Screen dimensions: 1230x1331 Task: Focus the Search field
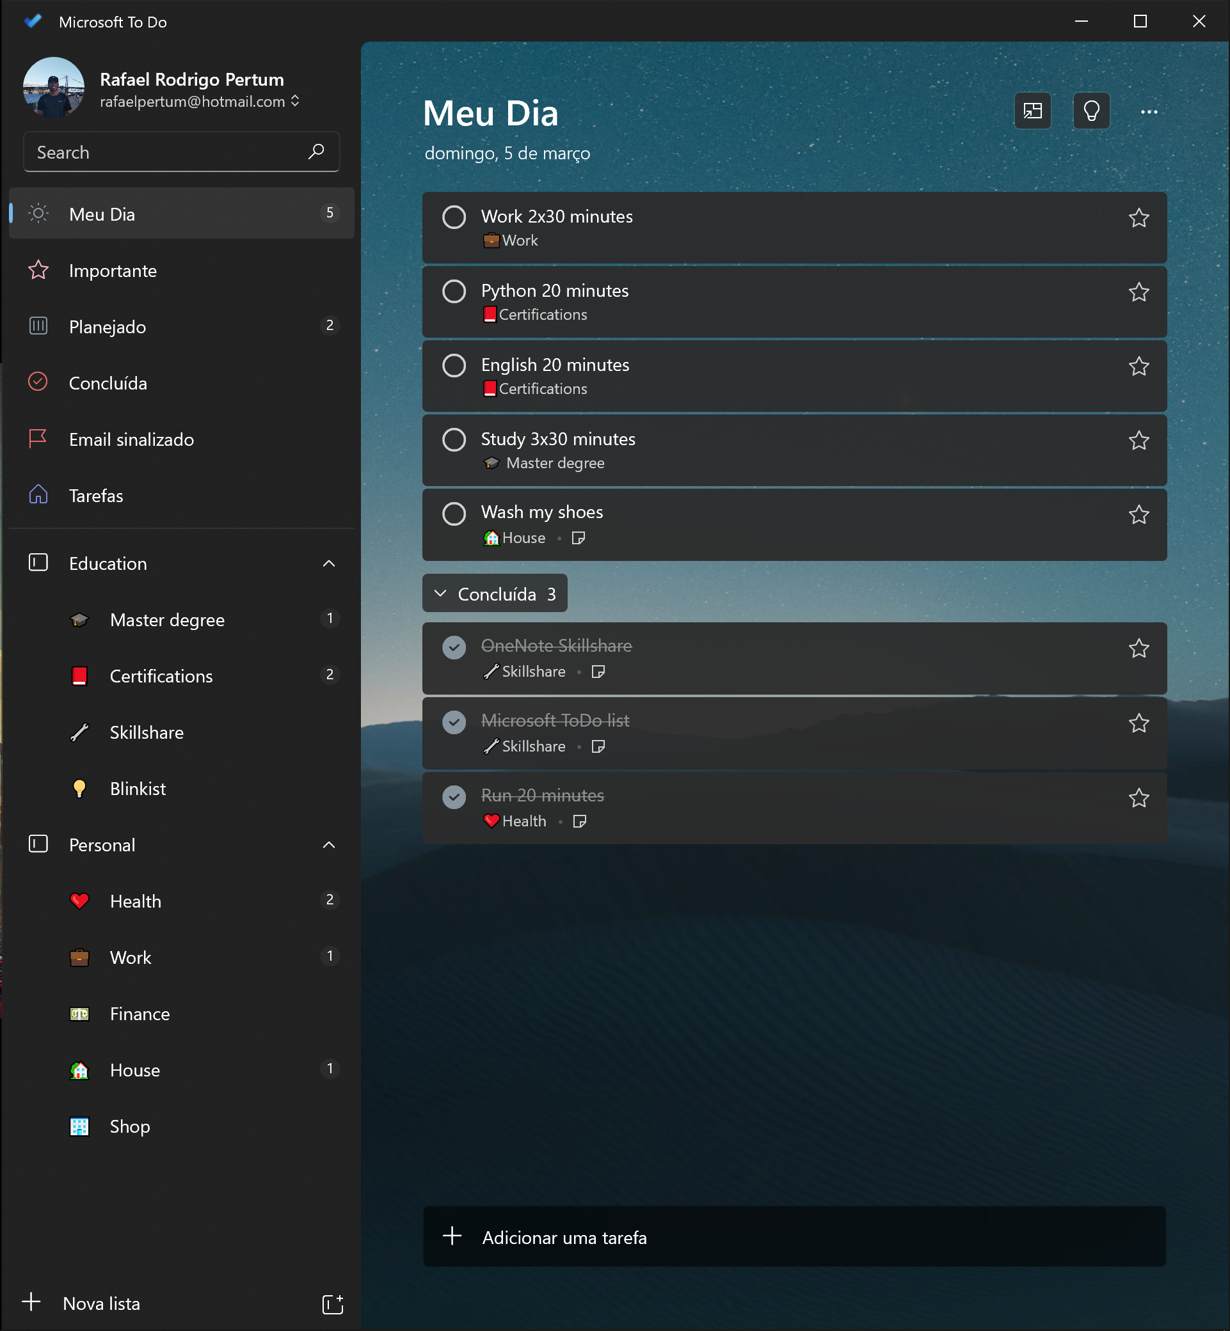[x=181, y=152]
